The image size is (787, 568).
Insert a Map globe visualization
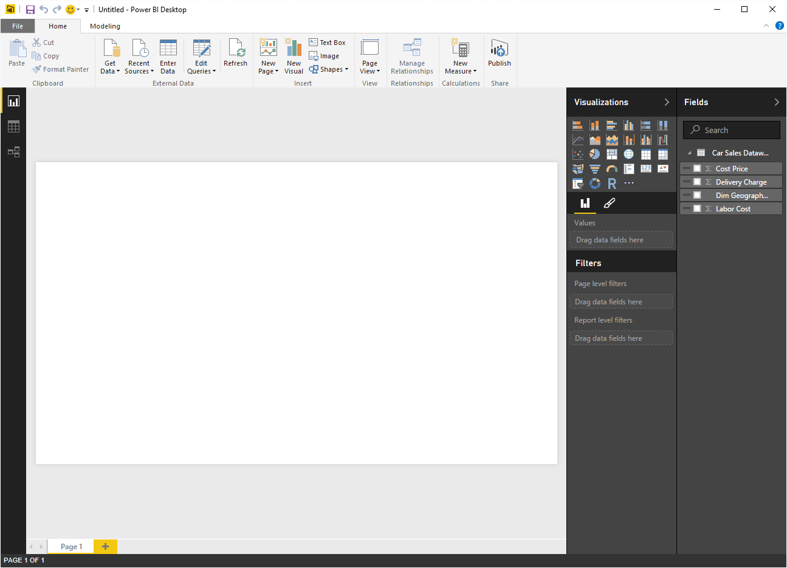pyautogui.click(x=629, y=154)
